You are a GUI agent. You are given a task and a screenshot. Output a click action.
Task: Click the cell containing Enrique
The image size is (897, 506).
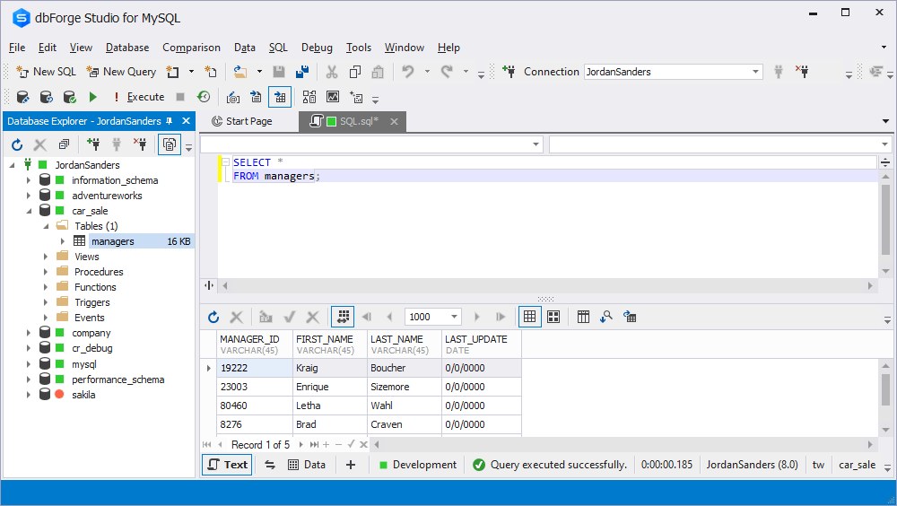[330, 387]
